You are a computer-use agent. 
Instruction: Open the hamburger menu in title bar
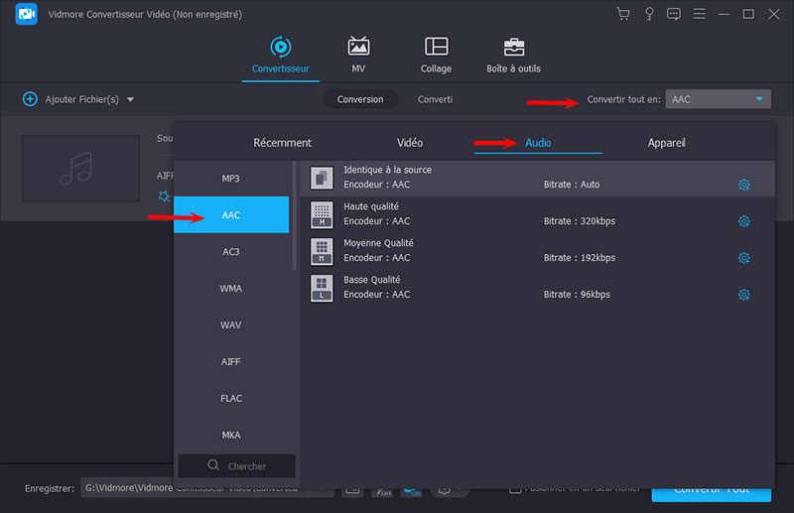(700, 14)
